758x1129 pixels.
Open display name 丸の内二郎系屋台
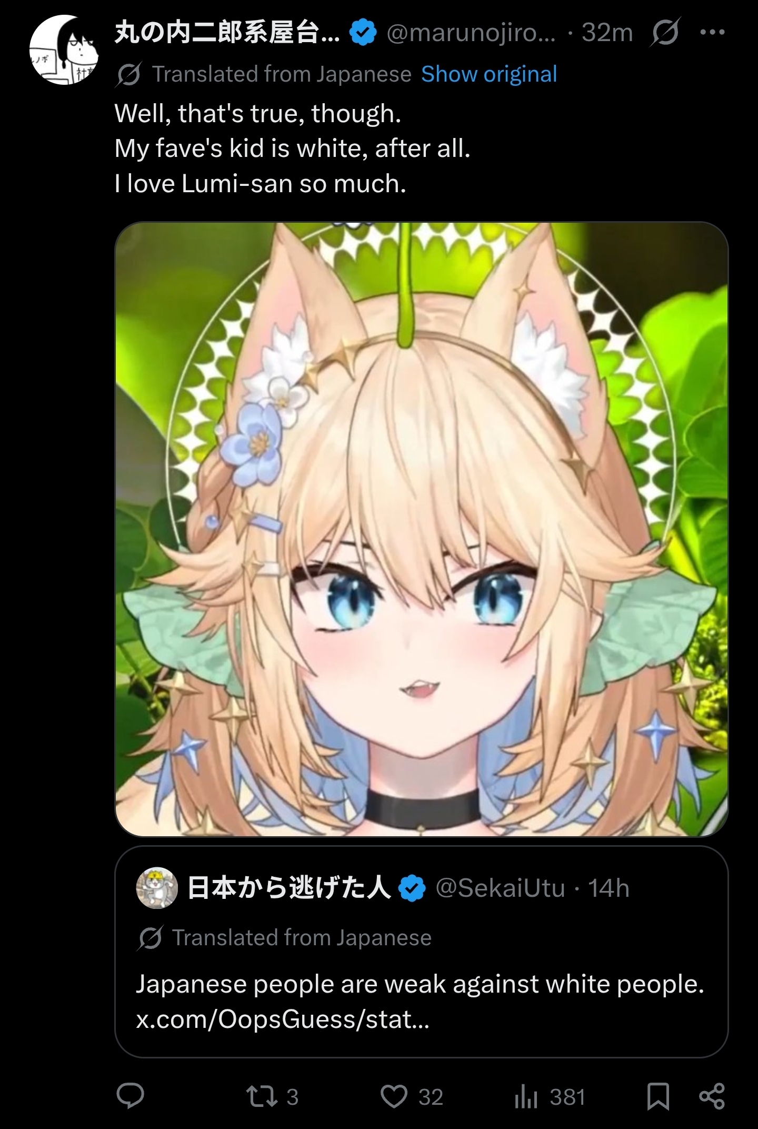coord(227,33)
